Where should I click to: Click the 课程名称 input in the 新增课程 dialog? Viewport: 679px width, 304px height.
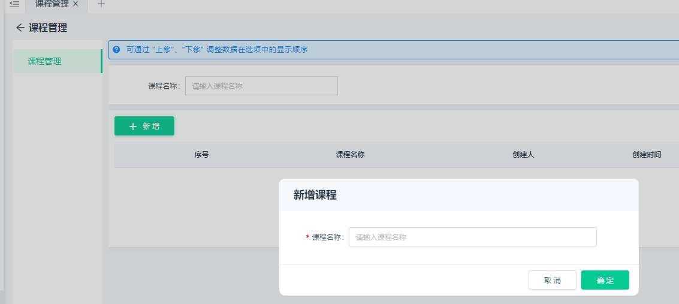tap(472, 237)
